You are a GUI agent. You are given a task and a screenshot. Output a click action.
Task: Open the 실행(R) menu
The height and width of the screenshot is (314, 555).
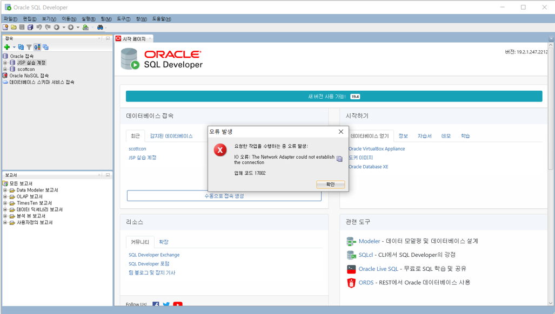(89, 19)
